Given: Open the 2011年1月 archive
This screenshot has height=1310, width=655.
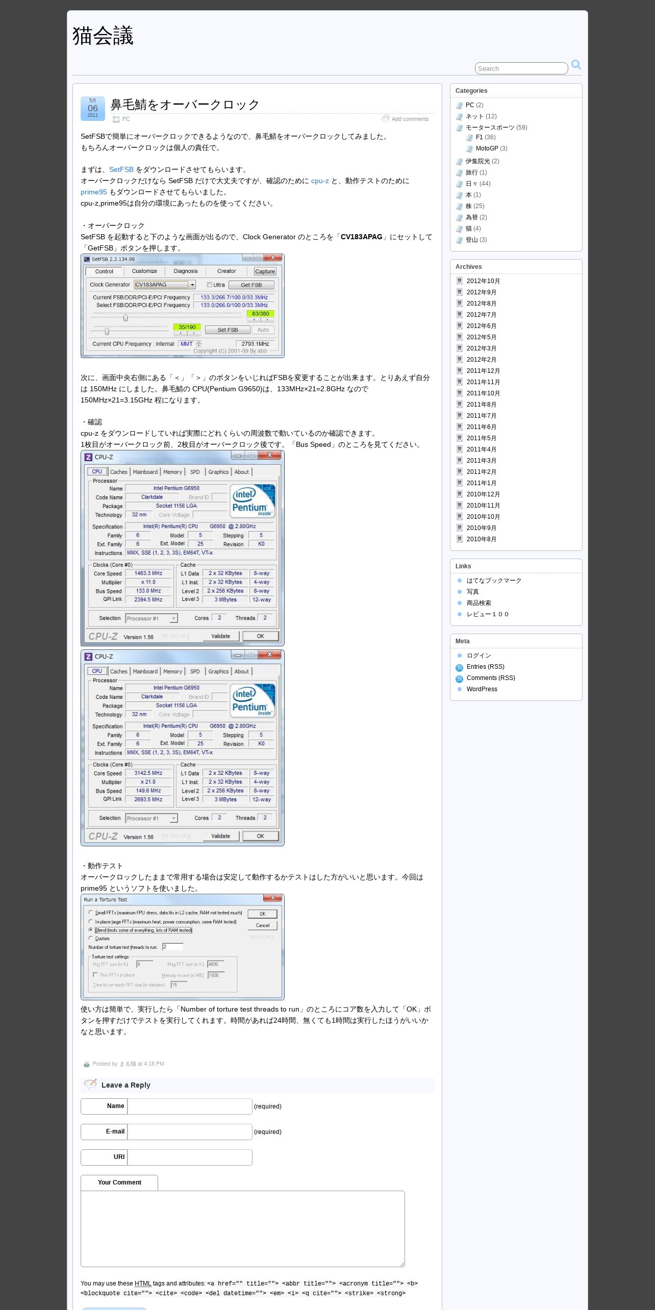Looking at the screenshot, I should coord(482,483).
